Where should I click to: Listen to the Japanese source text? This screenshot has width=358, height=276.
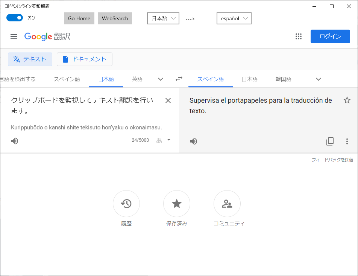pyautogui.click(x=15, y=141)
